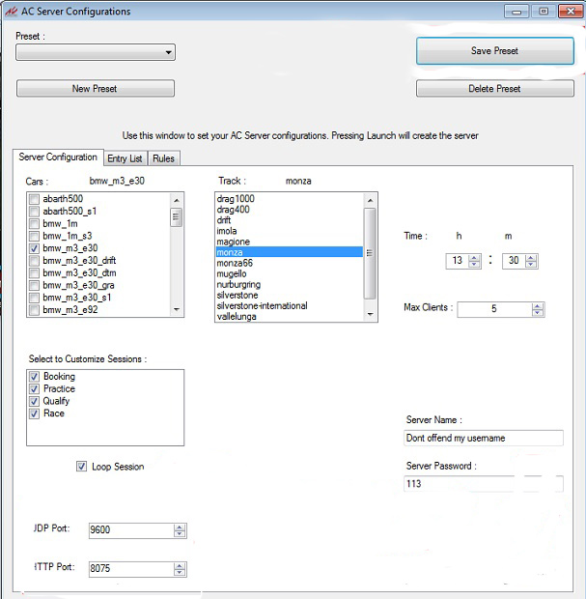586x599 pixels.
Task: Click the AC app icon in title bar
Action: click(11, 12)
